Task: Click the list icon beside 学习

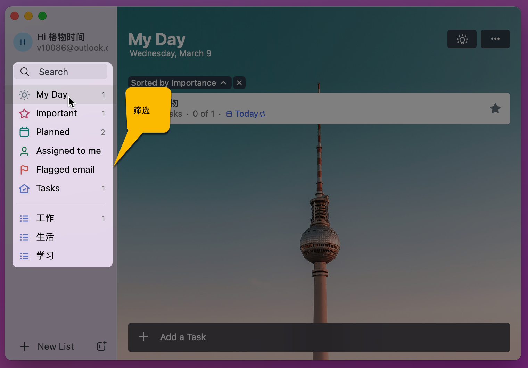Action: pos(24,256)
